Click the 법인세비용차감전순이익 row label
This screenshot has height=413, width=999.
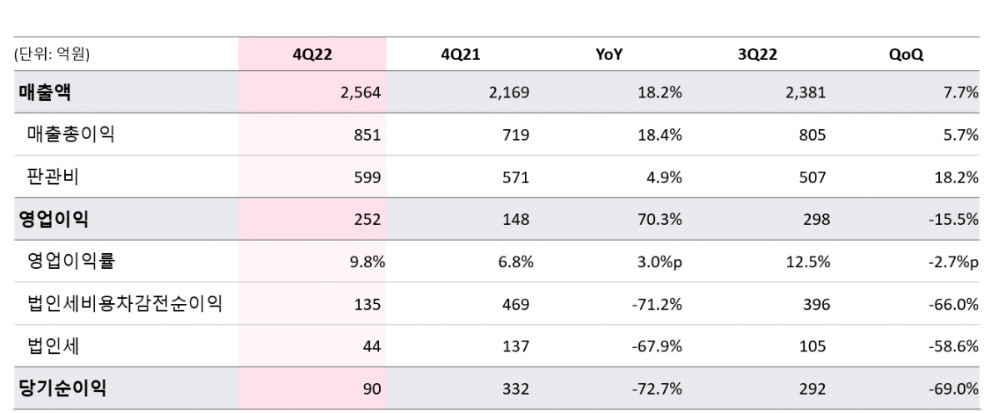tap(125, 304)
